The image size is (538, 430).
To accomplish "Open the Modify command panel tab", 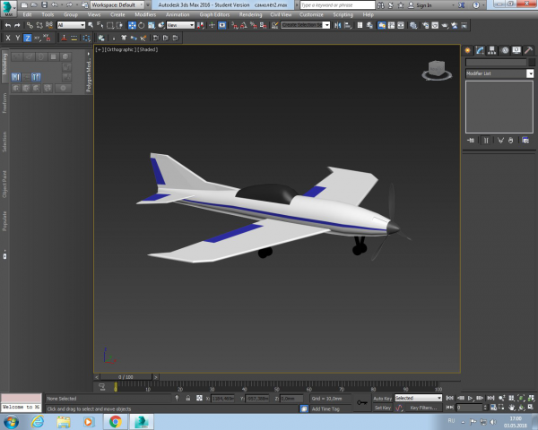I will (x=480, y=50).
